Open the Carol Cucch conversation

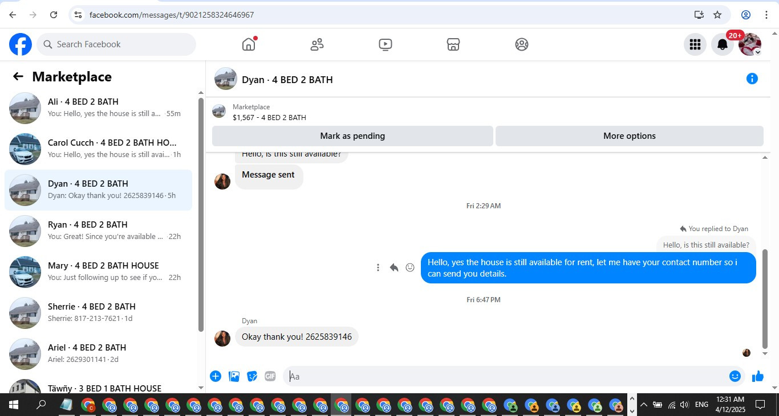98,149
